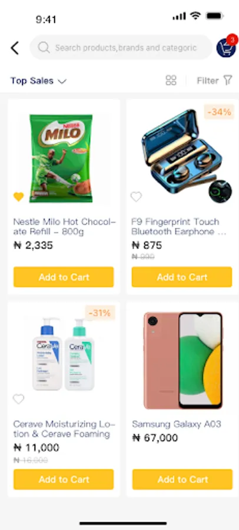
Task: Switch to the grid view layout icon
Action: 171,81
